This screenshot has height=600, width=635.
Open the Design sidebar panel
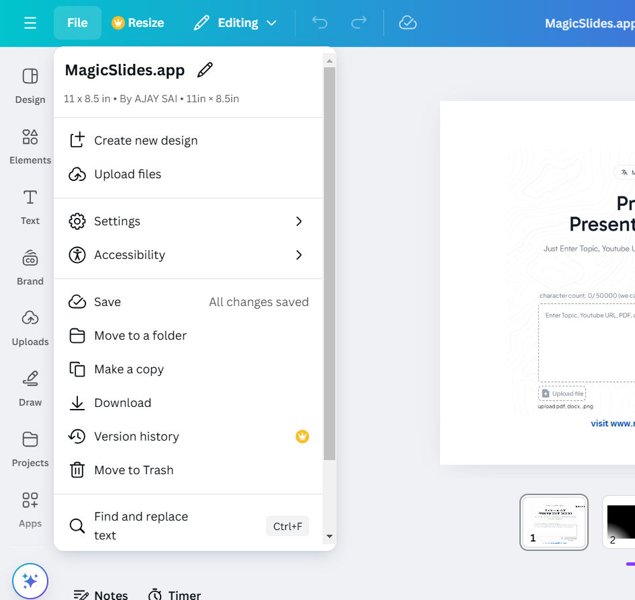30,86
